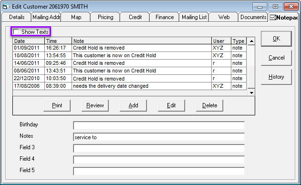This screenshot has height=185, width=301.
Task: Click the Cancel button
Action: (x=276, y=58)
